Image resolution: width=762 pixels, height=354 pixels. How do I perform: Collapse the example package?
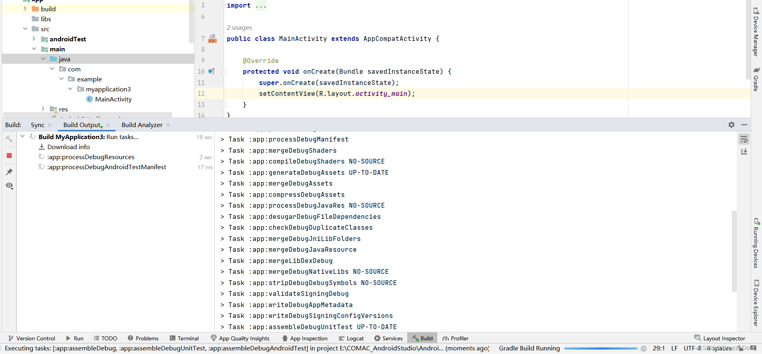click(61, 79)
